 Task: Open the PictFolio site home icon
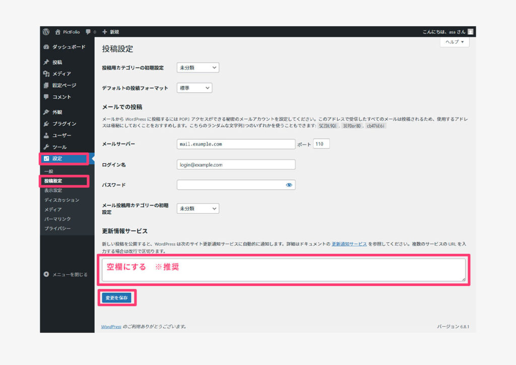[58, 32]
